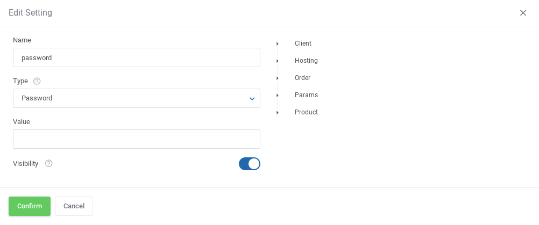Close the Edit Setting dialog with X

(x=523, y=13)
